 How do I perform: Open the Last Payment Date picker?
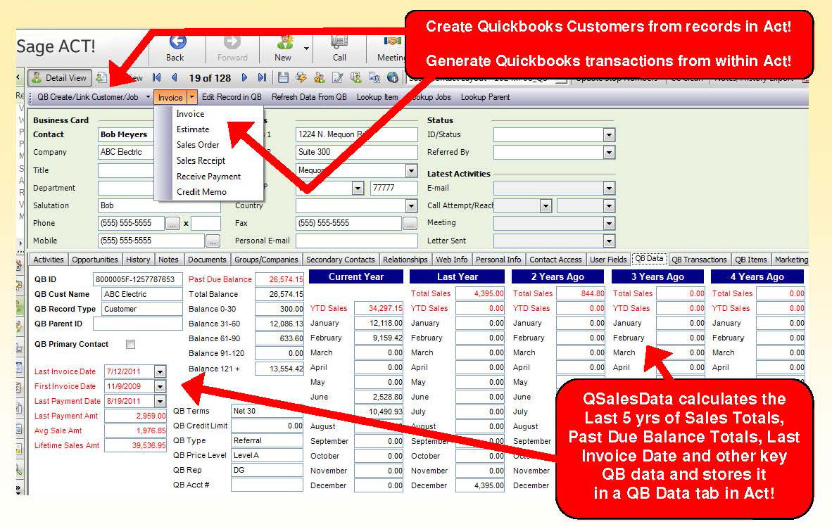pos(160,401)
